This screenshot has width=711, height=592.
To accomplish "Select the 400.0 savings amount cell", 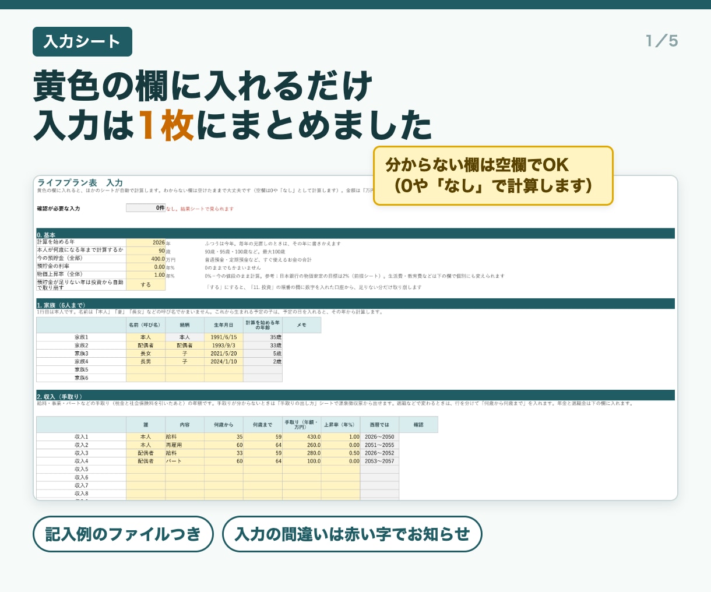I will (146, 259).
